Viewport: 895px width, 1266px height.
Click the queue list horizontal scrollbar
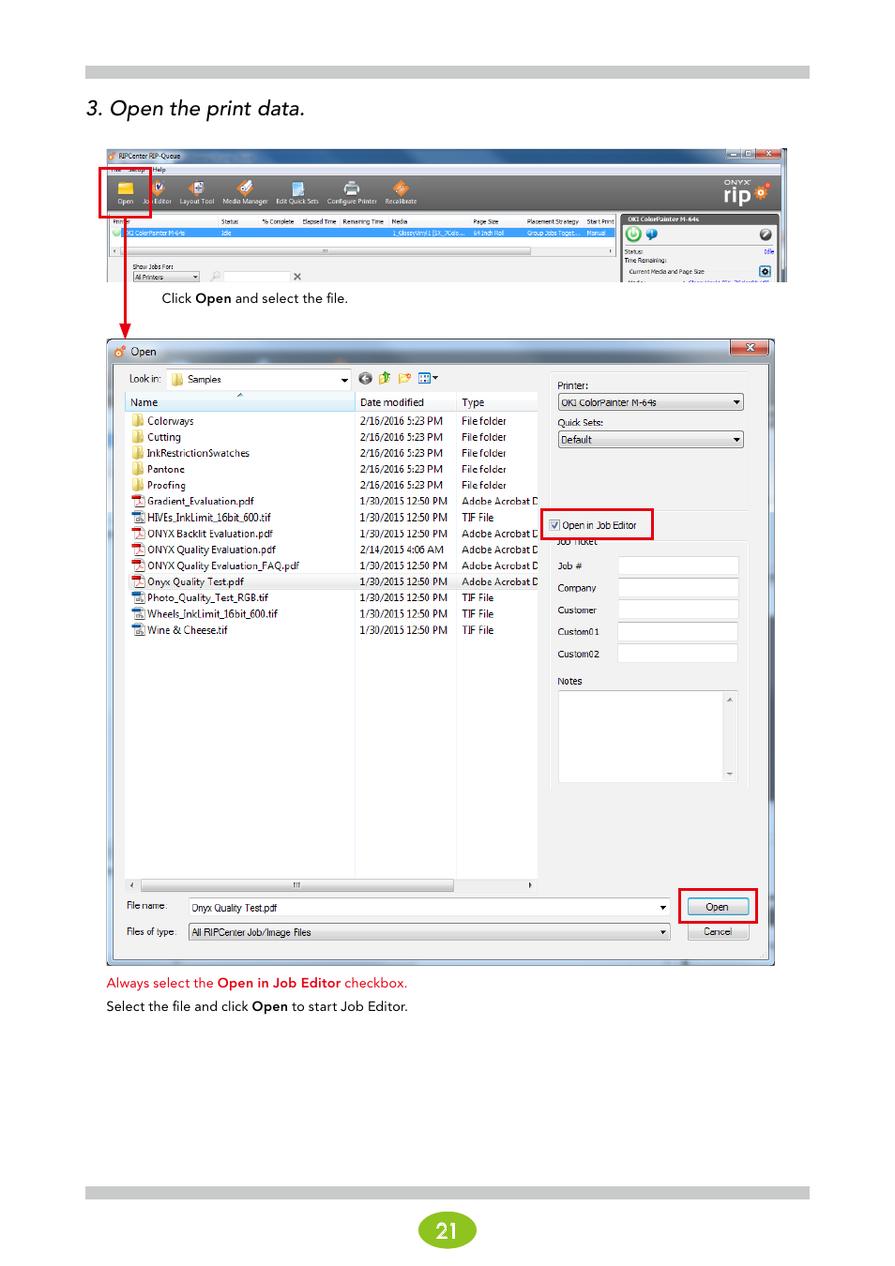coord(325,251)
